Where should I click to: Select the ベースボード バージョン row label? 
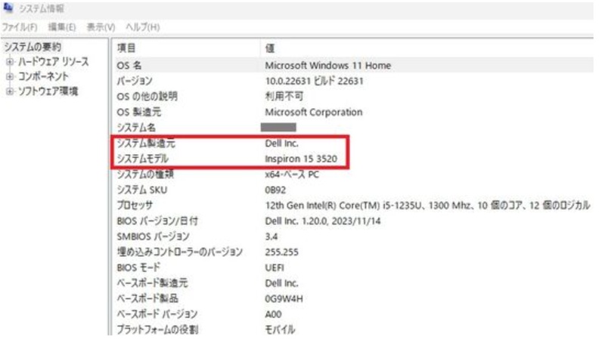point(157,314)
